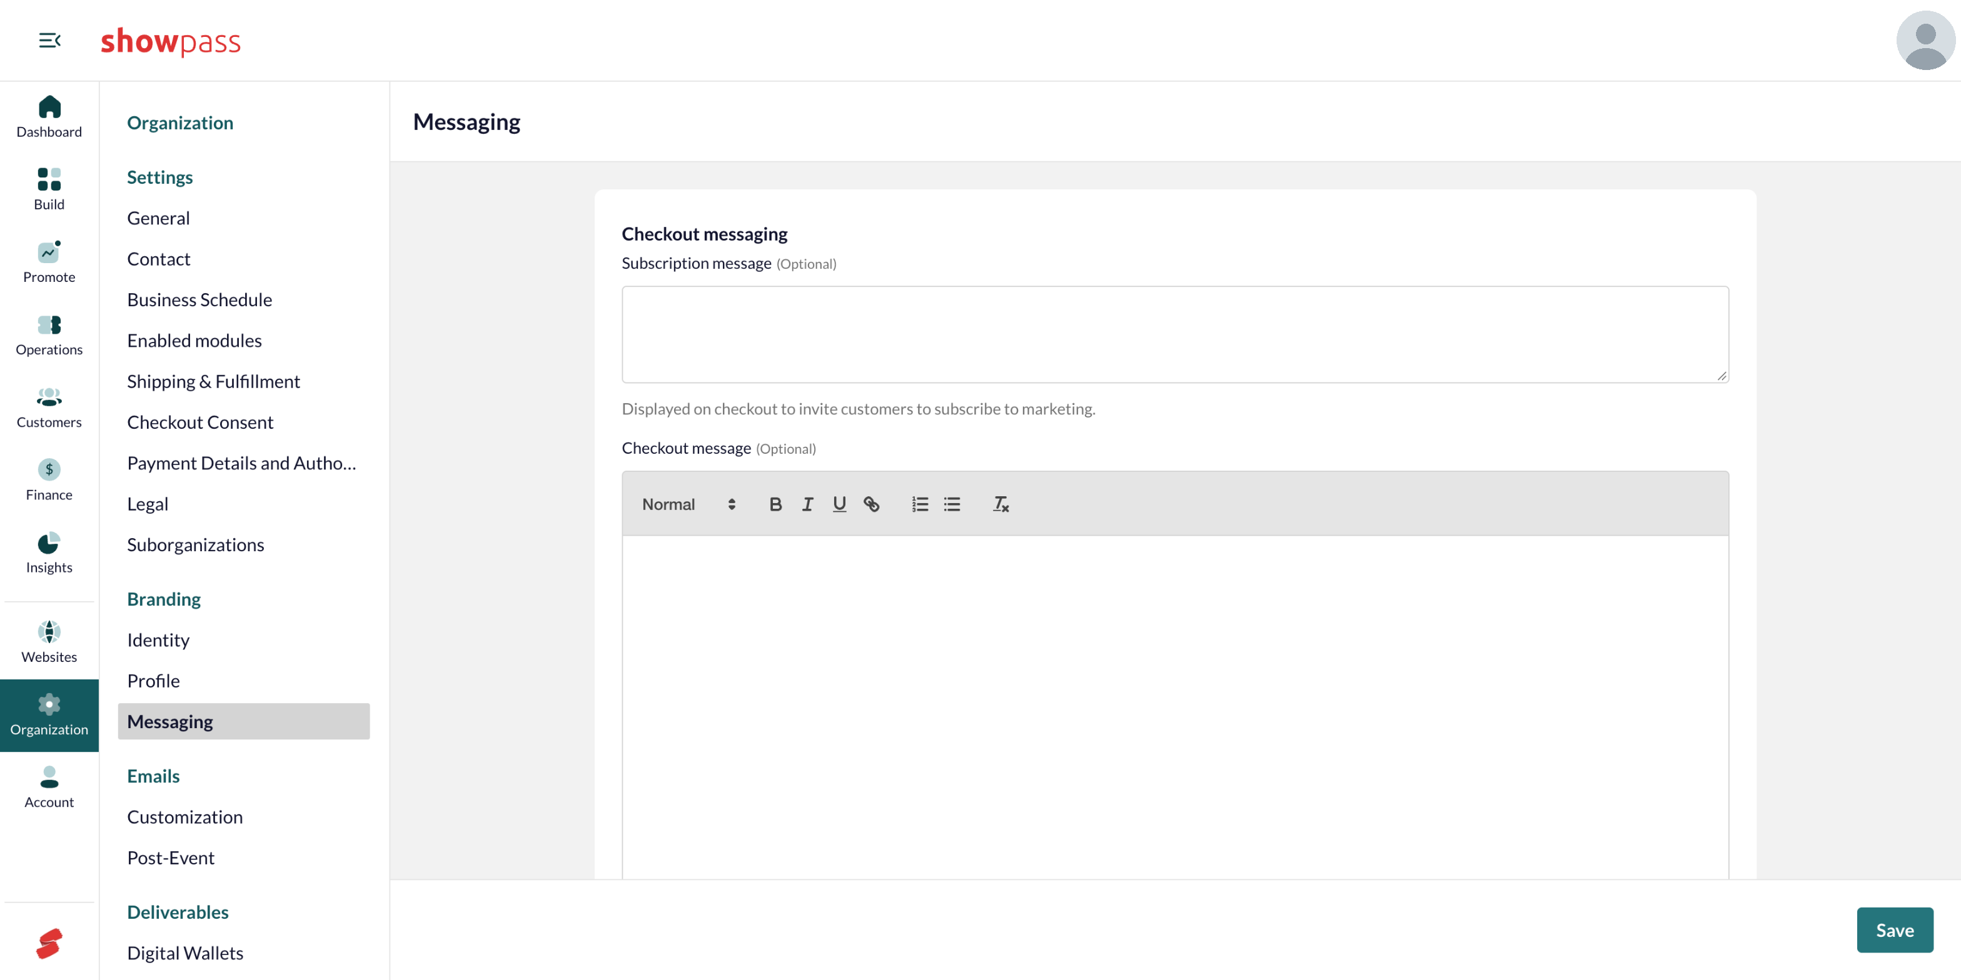Click the 'Displayed on checkout' helper text
The width and height of the screenshot is (1961, 980).
click(859, 409)
